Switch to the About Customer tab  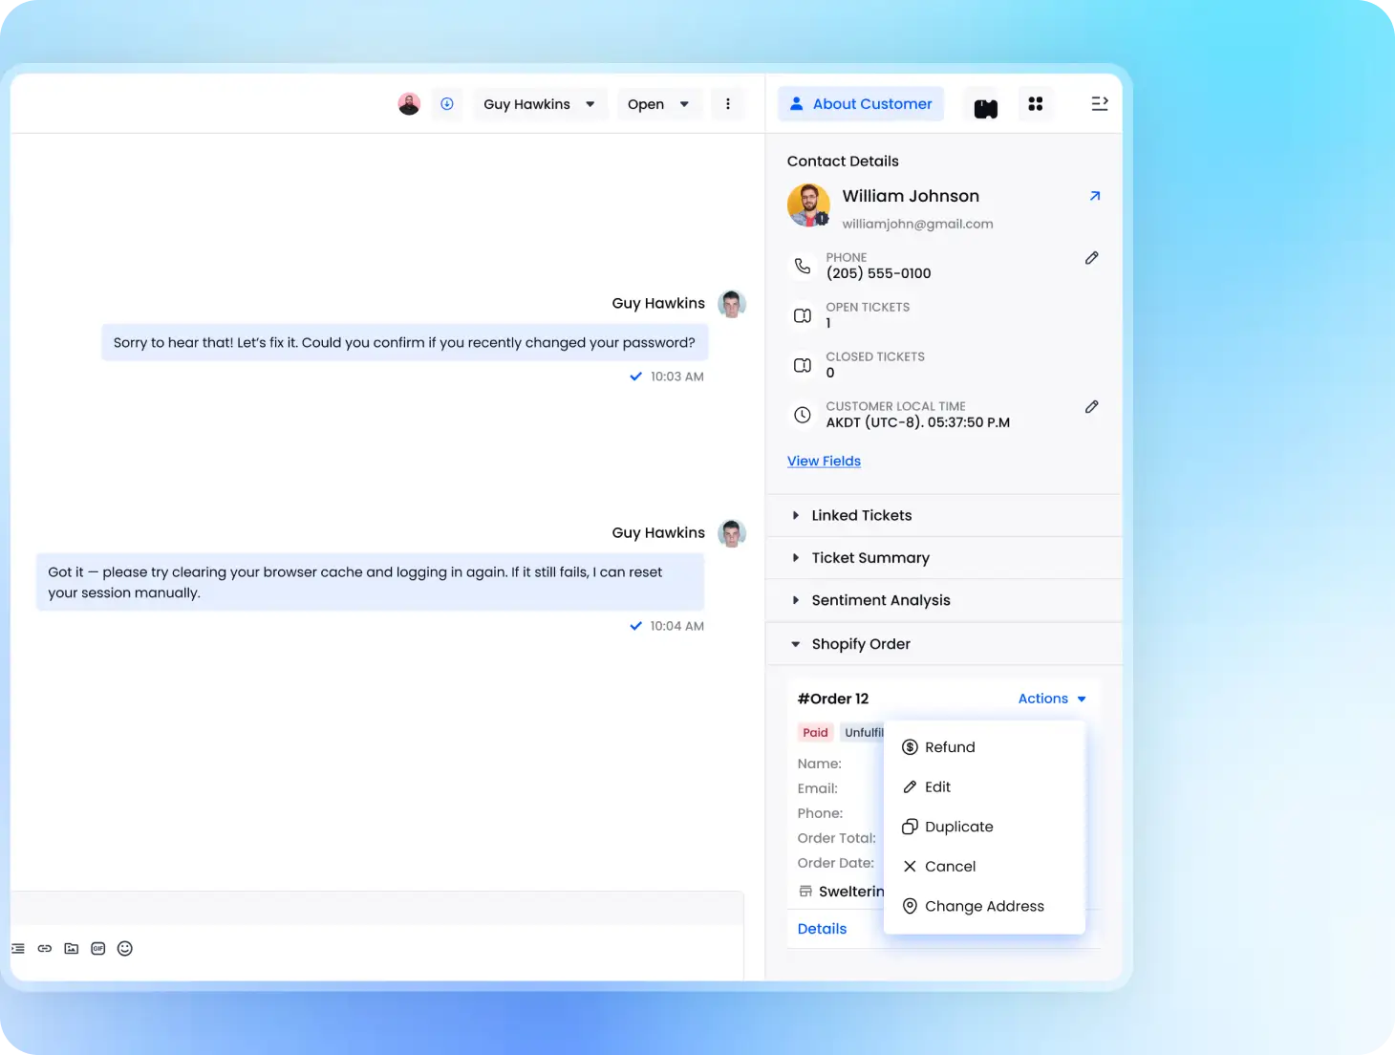coord(861,104)
